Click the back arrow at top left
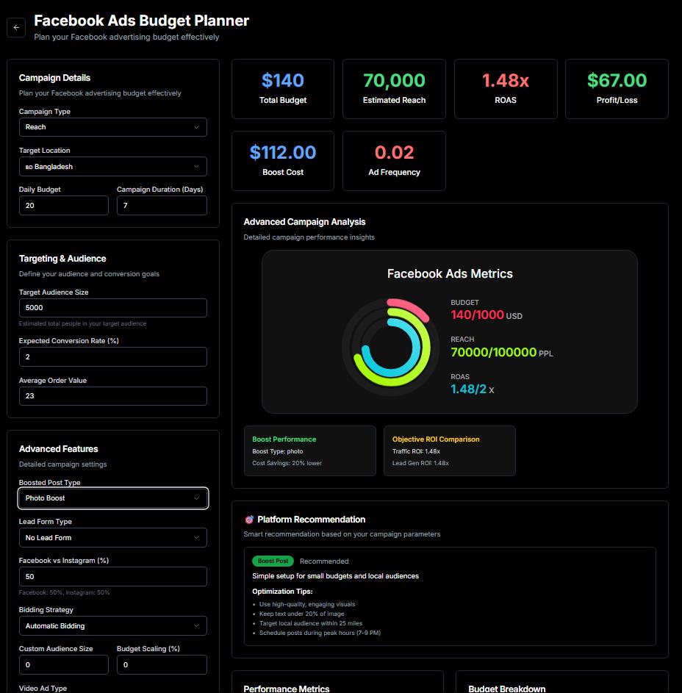Image resolution: width=682 pixels, height=693 pixels. (x=16, y=27)
